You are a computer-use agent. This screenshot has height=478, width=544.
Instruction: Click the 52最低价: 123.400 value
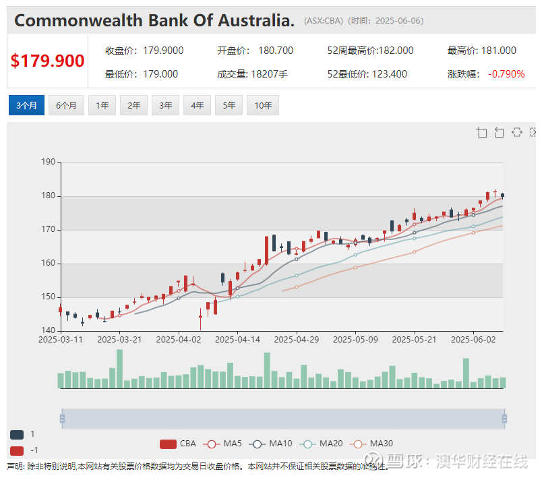coord(367,74)
